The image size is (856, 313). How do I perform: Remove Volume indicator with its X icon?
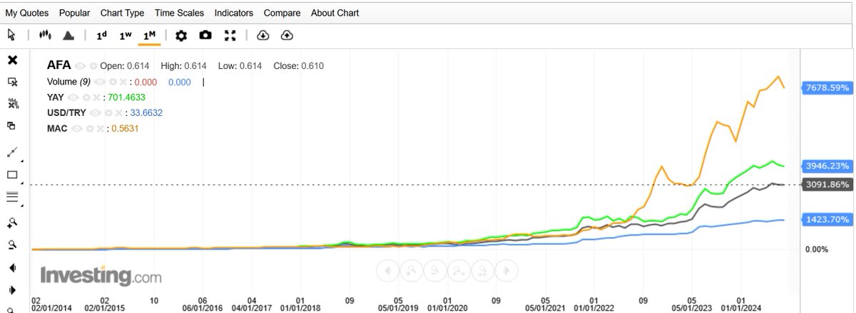coord(123,82)
